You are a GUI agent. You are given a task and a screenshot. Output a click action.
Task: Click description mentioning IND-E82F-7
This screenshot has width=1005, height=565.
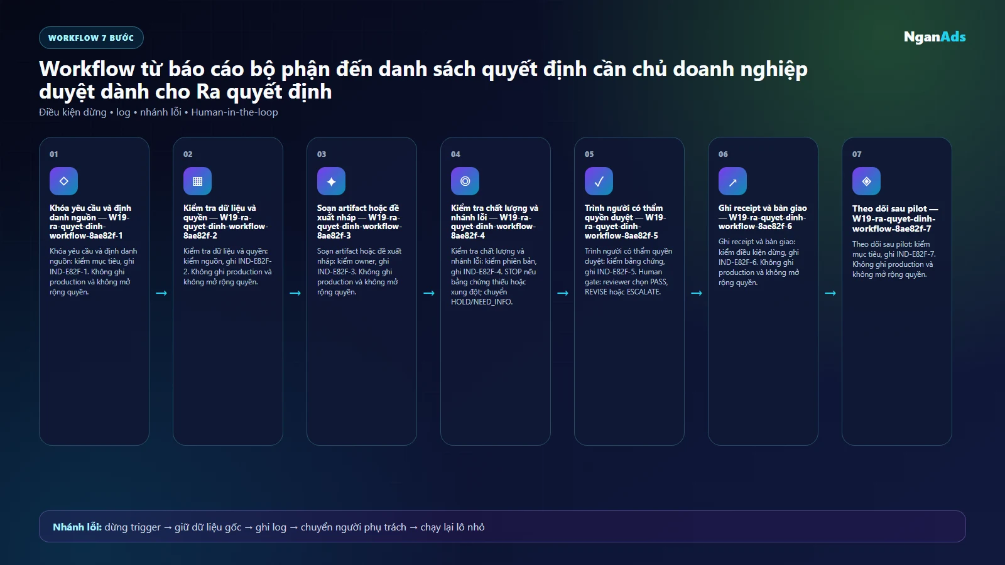pyautogui.click(x=894, y=259)
